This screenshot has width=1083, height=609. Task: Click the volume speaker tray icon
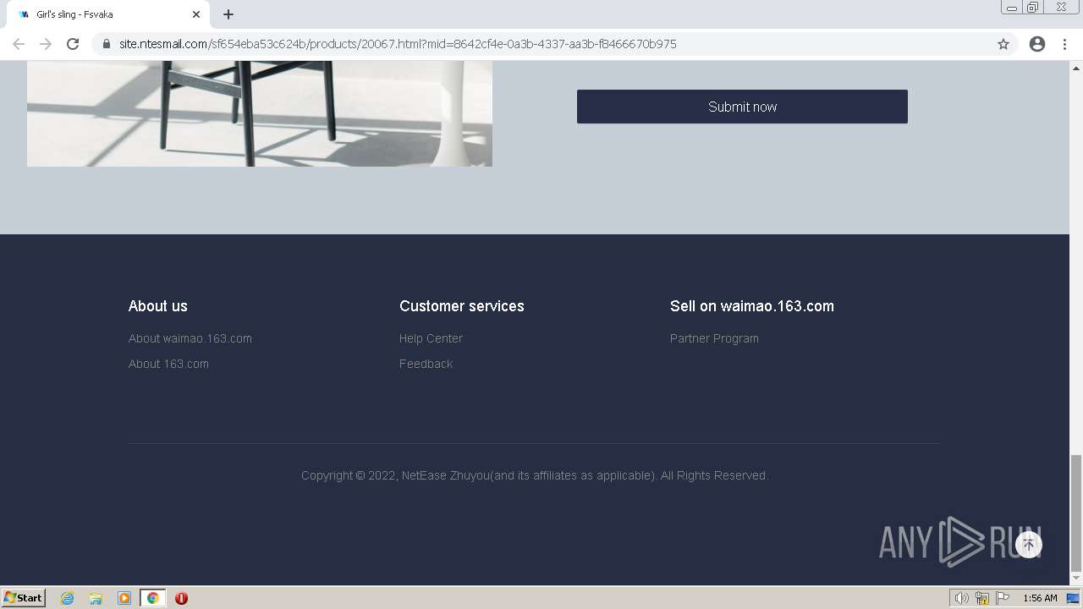[962, 598]
